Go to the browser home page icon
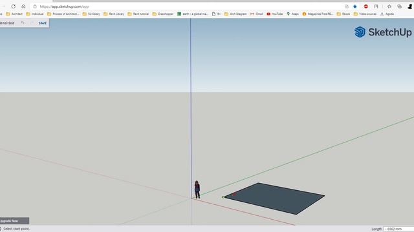Viewport: 414px width, 232px height. pos(23,6)
